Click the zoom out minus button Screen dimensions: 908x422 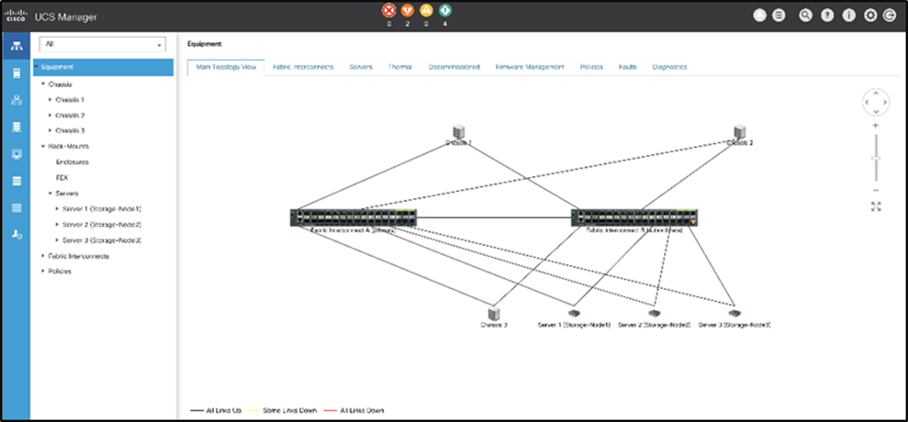[876, 191]
